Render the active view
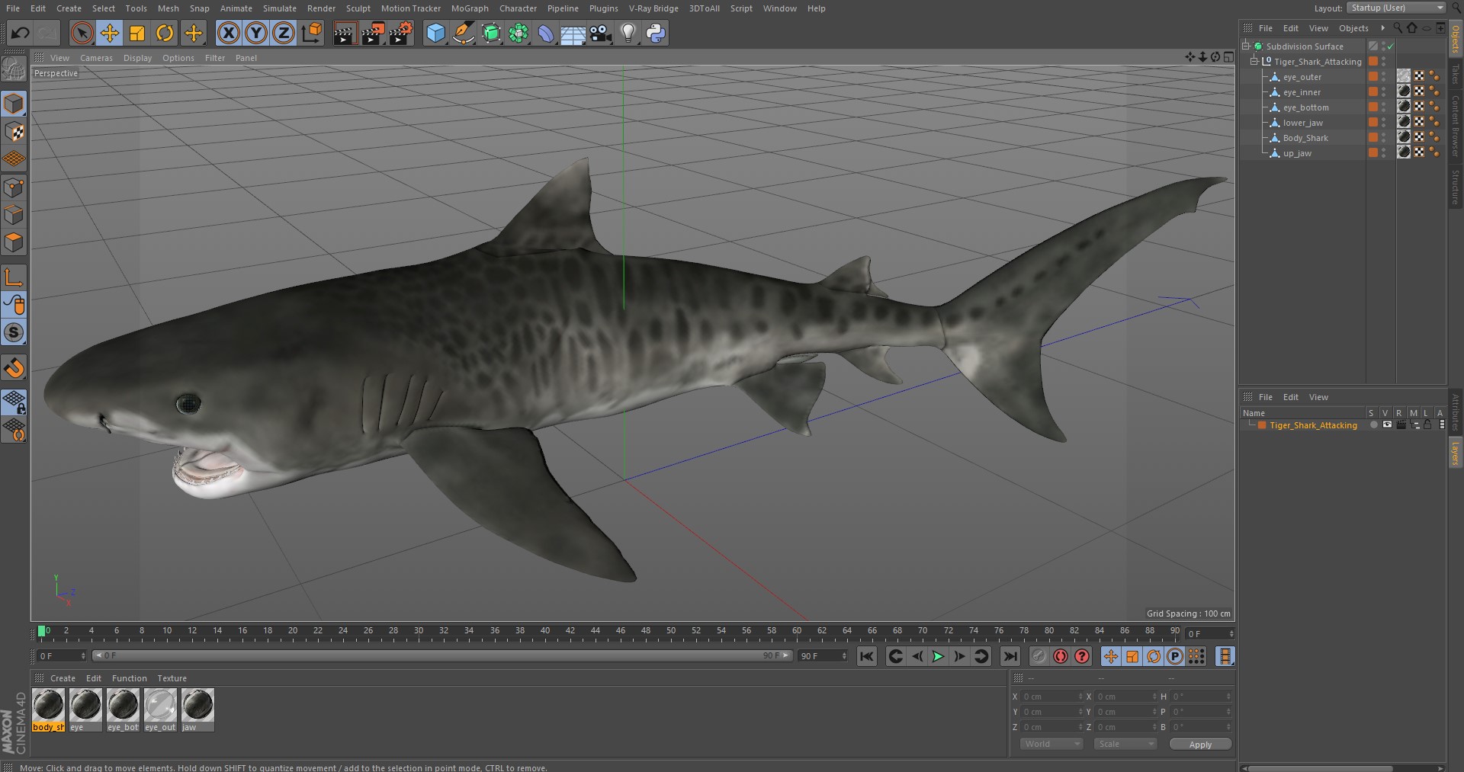The image size is (1464, 772). pos(345,33)
